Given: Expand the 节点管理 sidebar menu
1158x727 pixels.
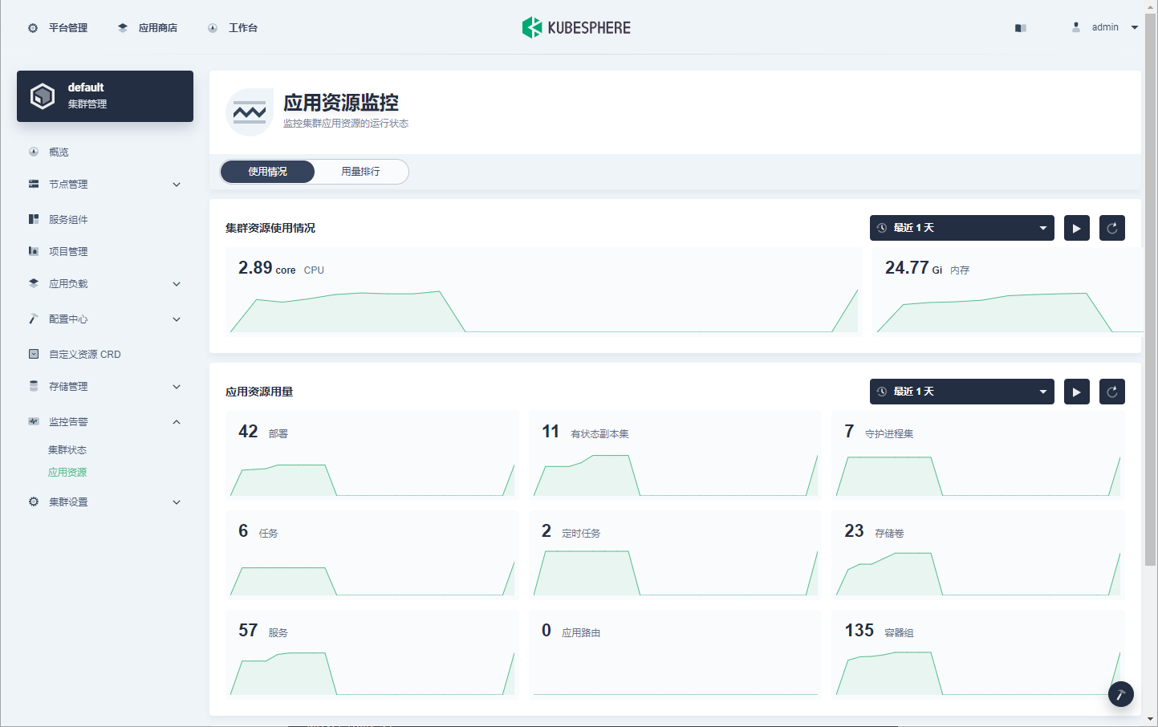Looking at the screenshot, I should [105, 185].
